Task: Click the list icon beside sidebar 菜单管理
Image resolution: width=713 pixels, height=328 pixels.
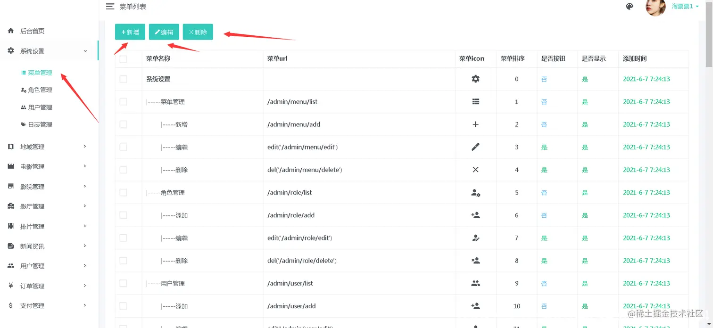Action: click(24, 73)
